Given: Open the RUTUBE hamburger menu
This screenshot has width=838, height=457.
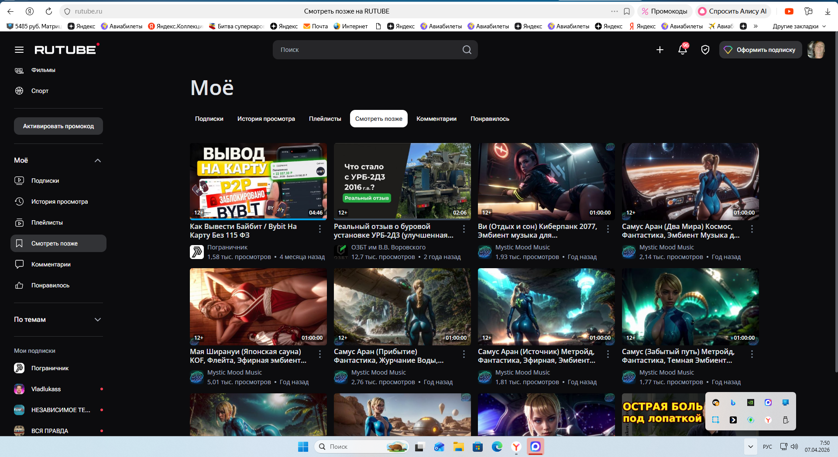Looking at the screenshot, I should pyautogui.click(x=19, y=50).
